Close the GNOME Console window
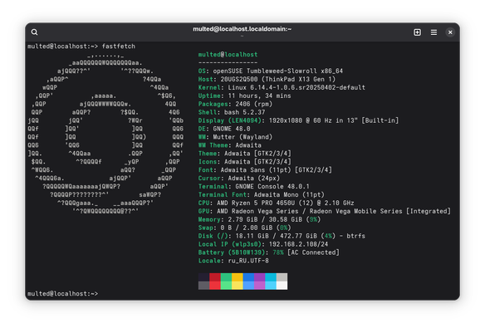 point(450,32)
